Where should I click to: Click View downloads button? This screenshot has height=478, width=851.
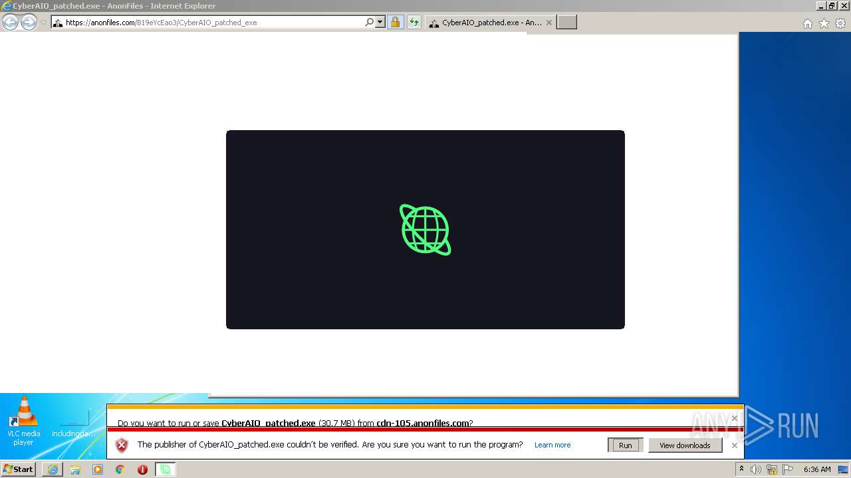[685, 445]
